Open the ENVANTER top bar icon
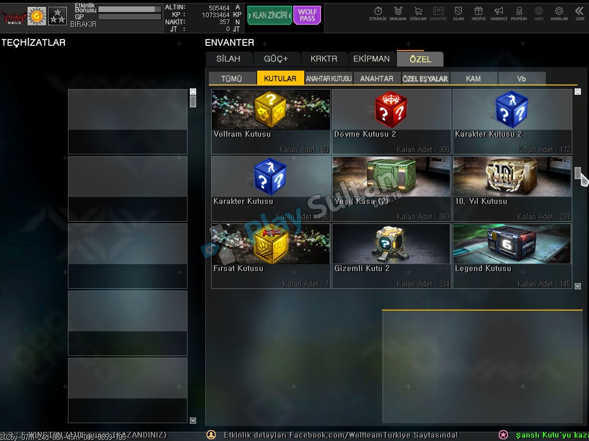This screenshot has height=441, width=589. pos(438,14)
